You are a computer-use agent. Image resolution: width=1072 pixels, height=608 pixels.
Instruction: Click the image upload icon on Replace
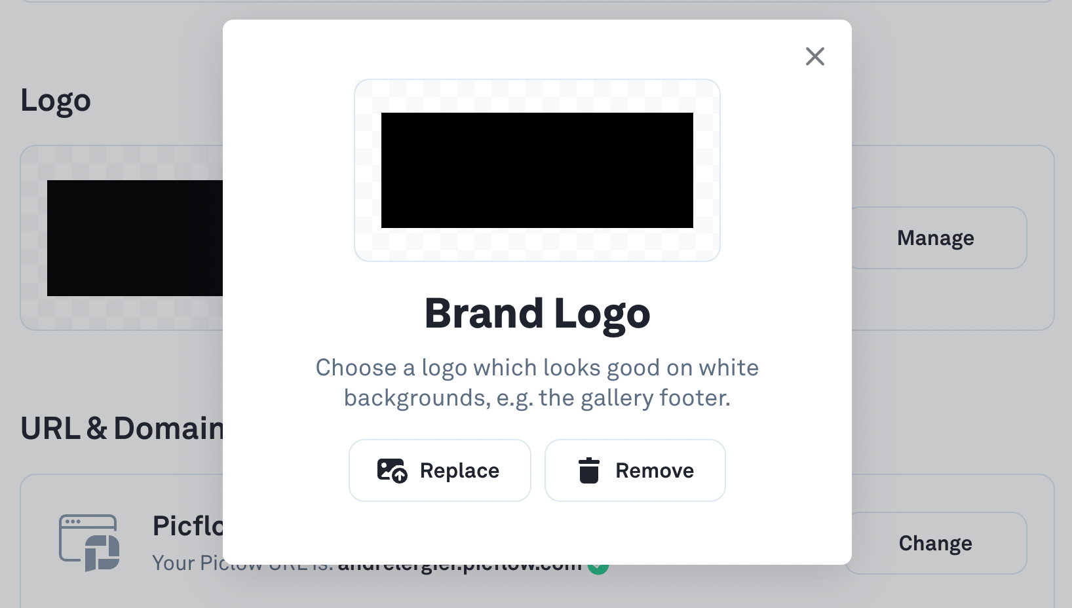[392, 470]
